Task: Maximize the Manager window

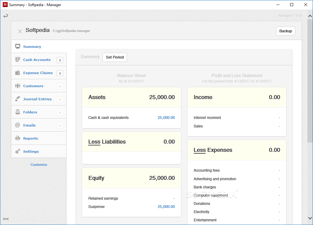Action: click(x=292, y=5)
